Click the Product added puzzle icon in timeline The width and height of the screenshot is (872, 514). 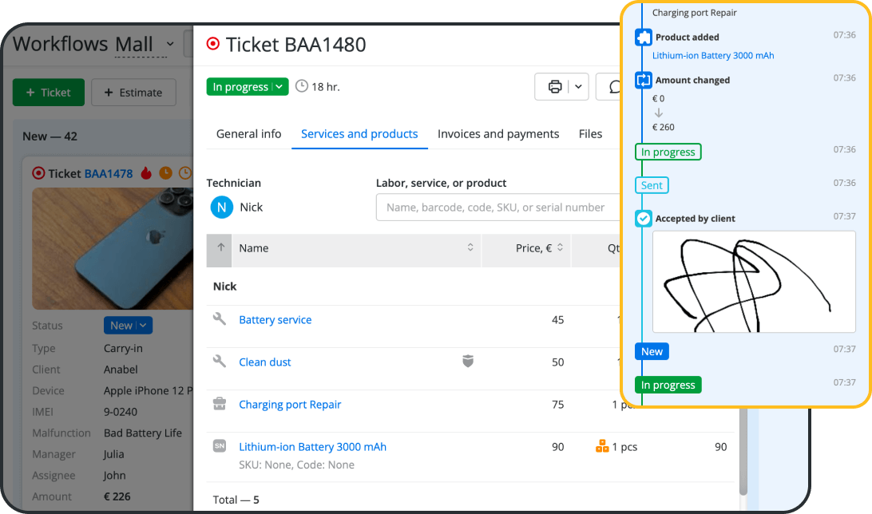pos(643,38)
